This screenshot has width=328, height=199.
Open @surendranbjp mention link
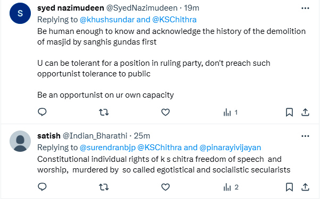(x=107, y=148)
